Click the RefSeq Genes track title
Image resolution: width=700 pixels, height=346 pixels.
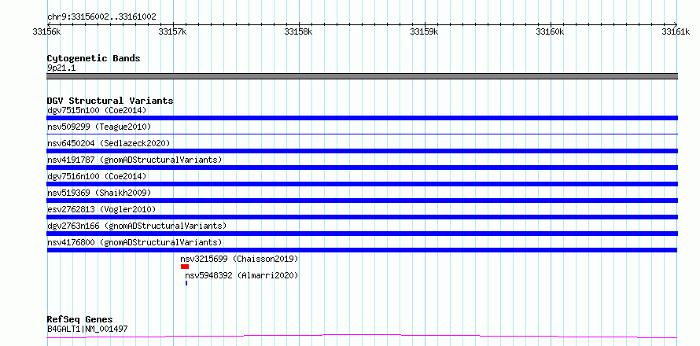(80, 319)
